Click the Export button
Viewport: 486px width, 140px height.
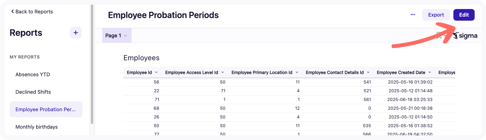[436, 15]
